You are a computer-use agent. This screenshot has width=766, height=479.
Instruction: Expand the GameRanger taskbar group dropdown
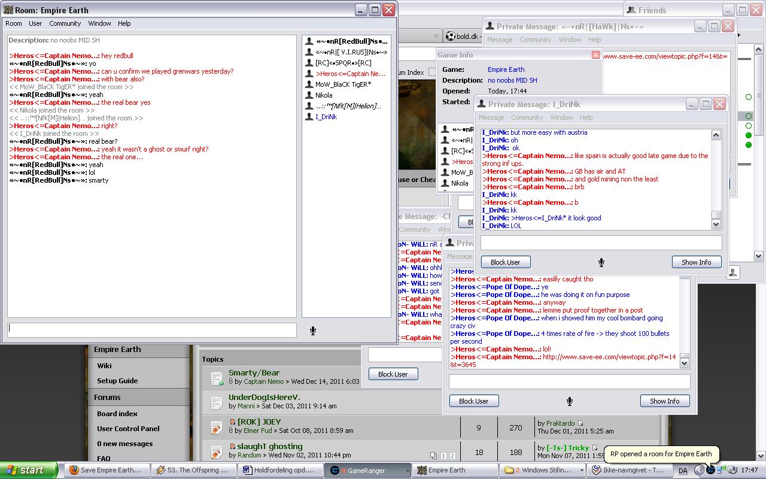[408, 471]
